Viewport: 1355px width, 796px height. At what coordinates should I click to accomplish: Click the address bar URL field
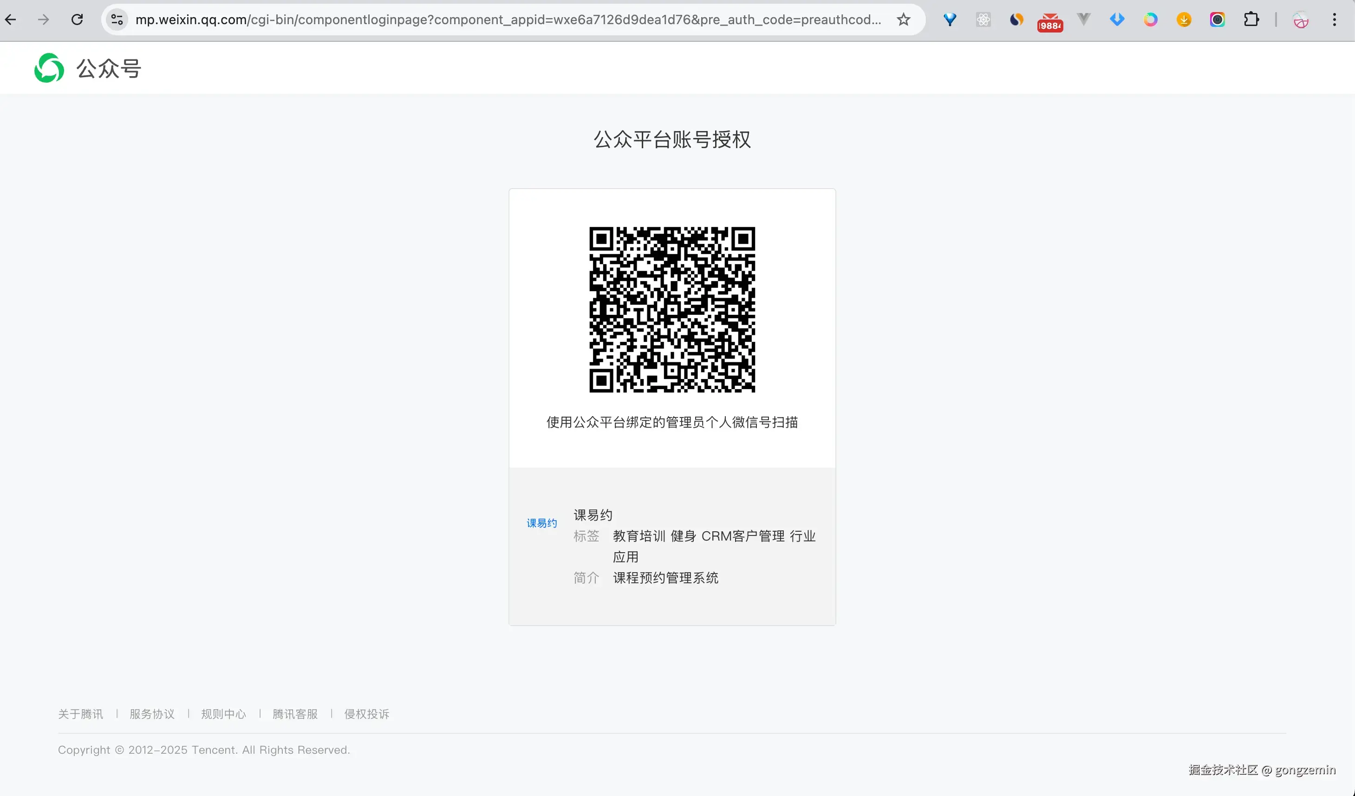tap(507, 20)
